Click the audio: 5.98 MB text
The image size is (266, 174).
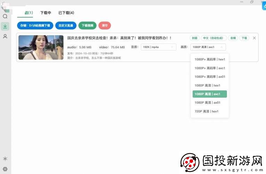[x=79, y=47]
